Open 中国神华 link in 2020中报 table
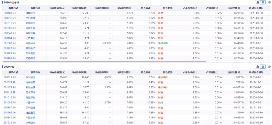Image resolution: width=272 pixels, height=125 pixels. pyautogui.click(x=30, y=103)
